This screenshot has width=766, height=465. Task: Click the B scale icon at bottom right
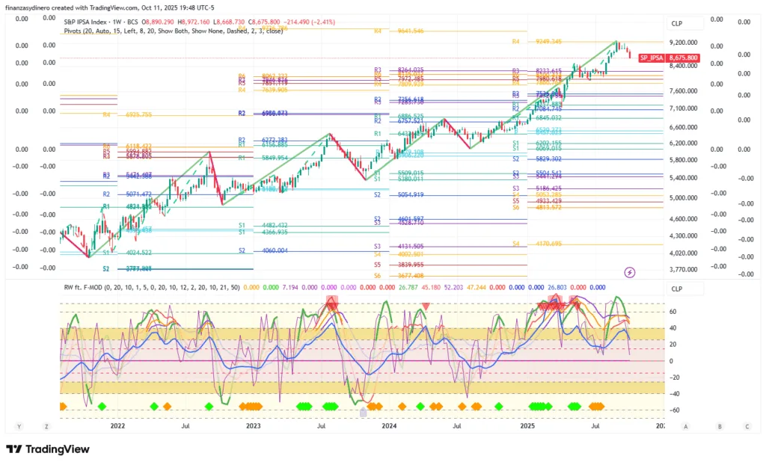tap(720, 426)
